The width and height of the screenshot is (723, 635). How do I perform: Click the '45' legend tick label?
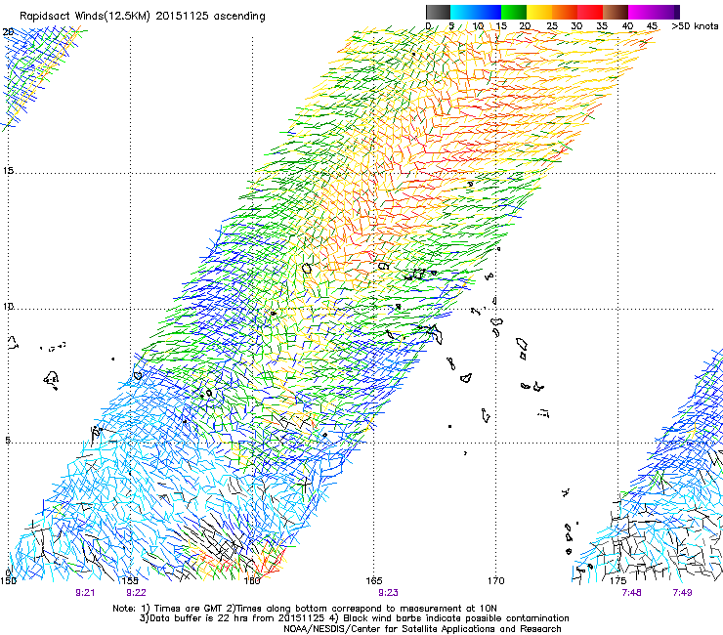[652, 26]
